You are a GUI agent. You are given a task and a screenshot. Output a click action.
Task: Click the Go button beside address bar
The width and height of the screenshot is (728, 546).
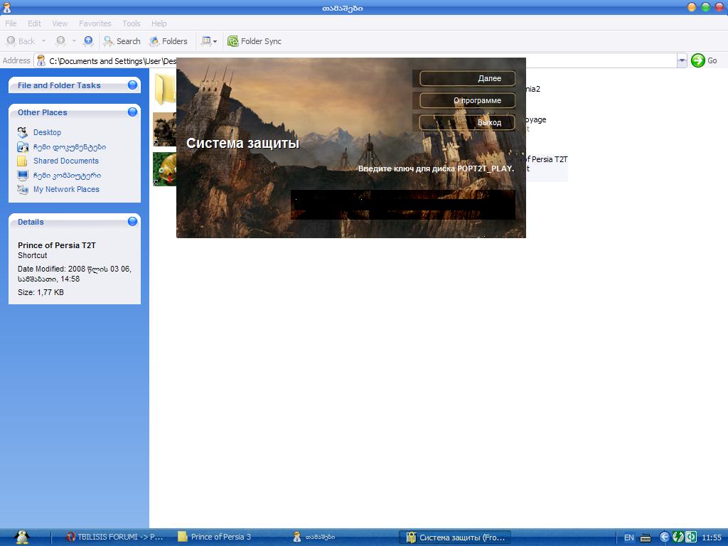704,60
